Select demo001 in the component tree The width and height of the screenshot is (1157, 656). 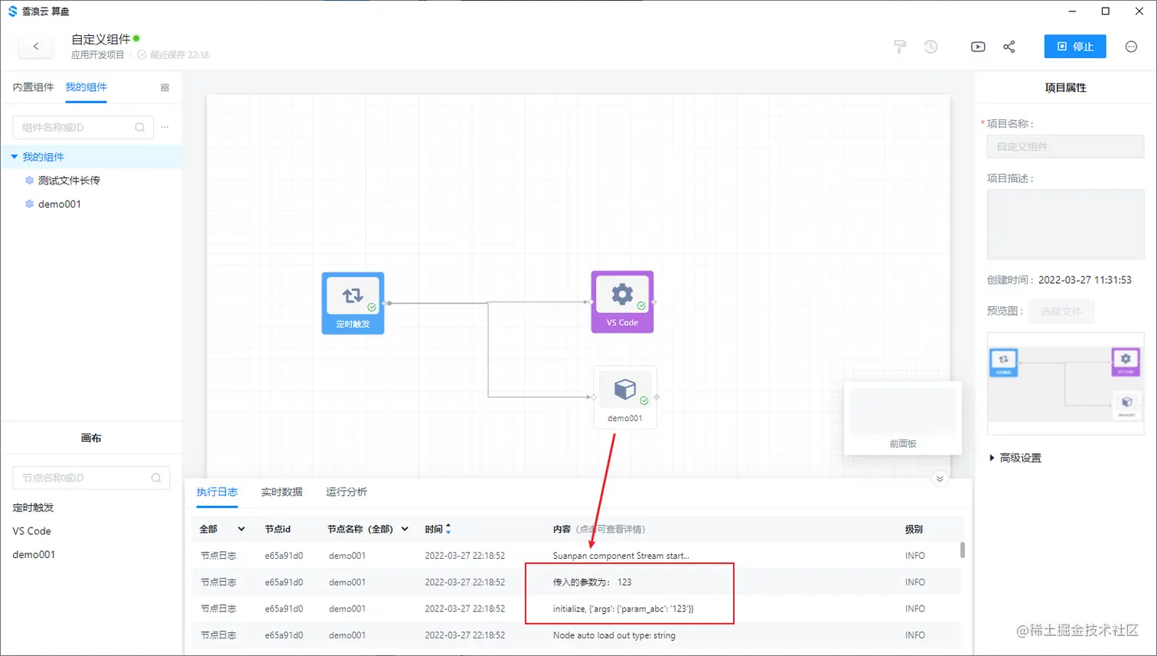(x=60, y=204)
